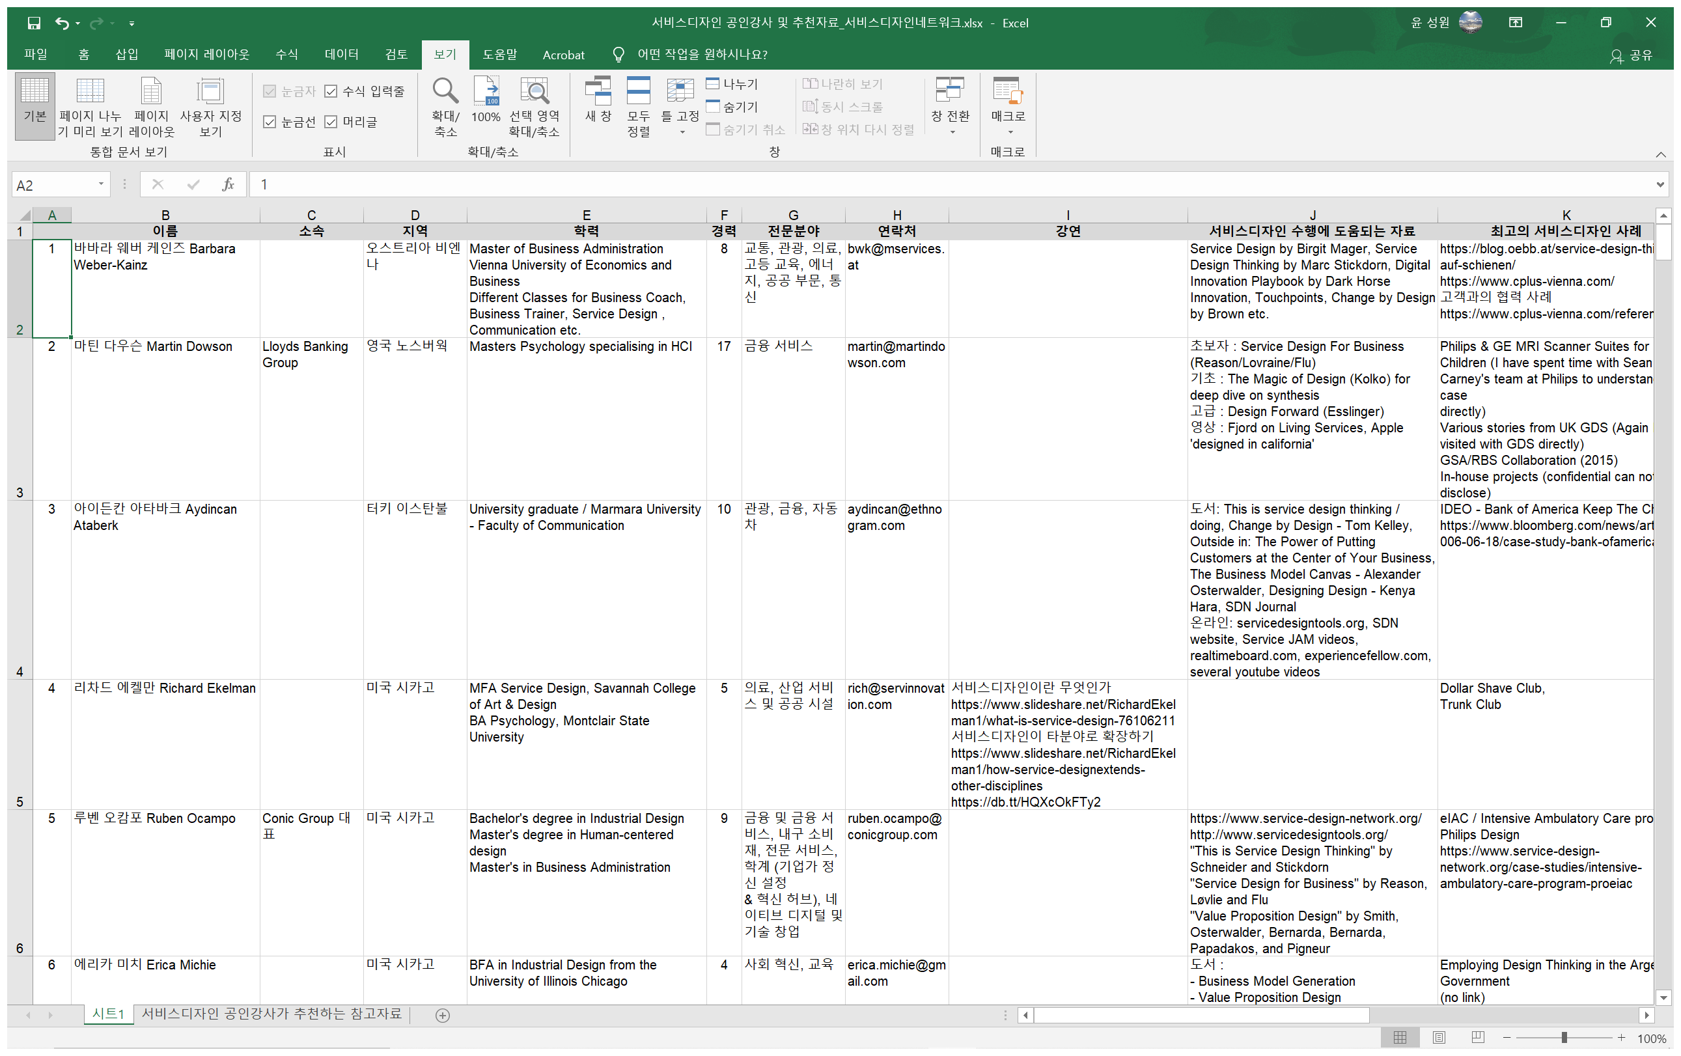Click the Insert Function fx icon
The width and height of the screenshot is (1681, 1056).
click(x=228, y=184)
